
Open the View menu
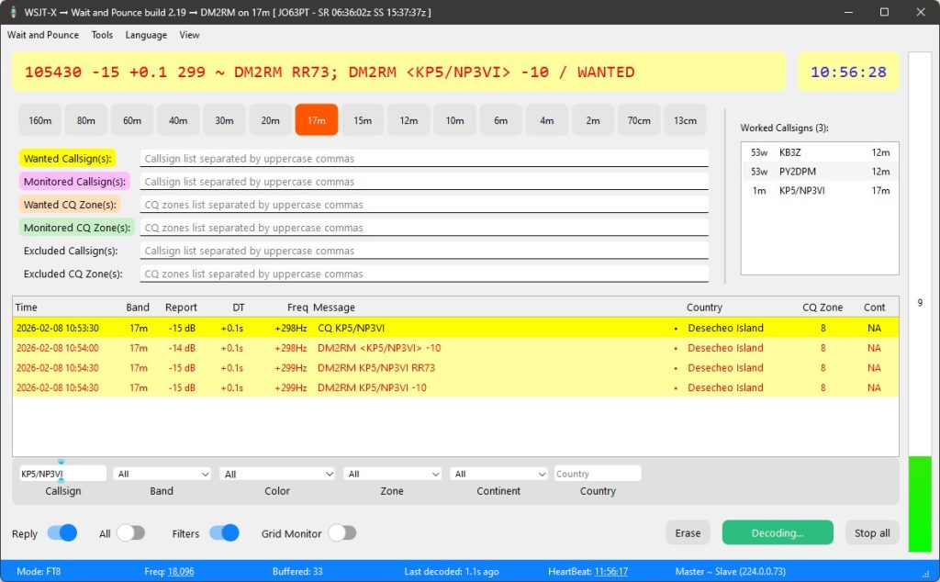189,35
